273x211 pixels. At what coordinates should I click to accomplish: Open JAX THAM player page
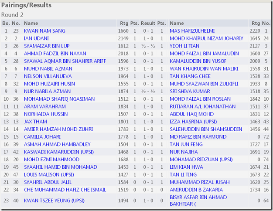pyautogui.click(x=35, y=122)
